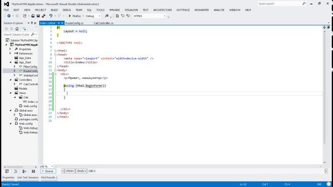Open the Debug configuration dropdown
This screenshot has width=333, height=187.
[x=99, y=16]
